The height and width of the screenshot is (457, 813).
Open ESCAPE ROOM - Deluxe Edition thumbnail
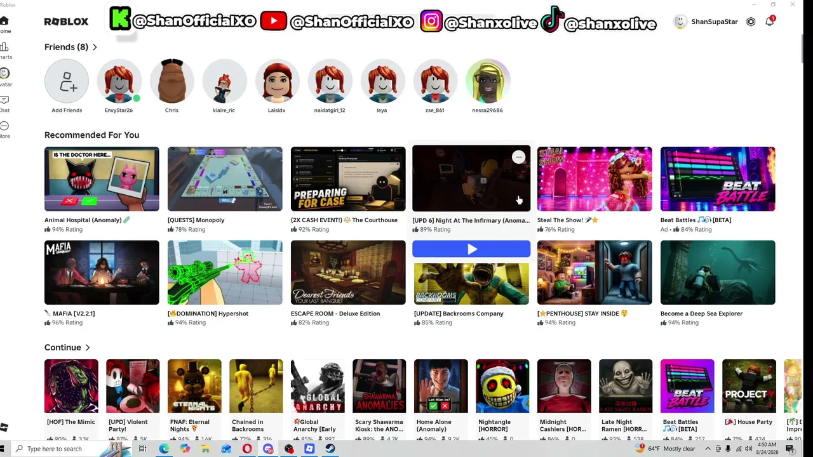click(x=348, y=272)
